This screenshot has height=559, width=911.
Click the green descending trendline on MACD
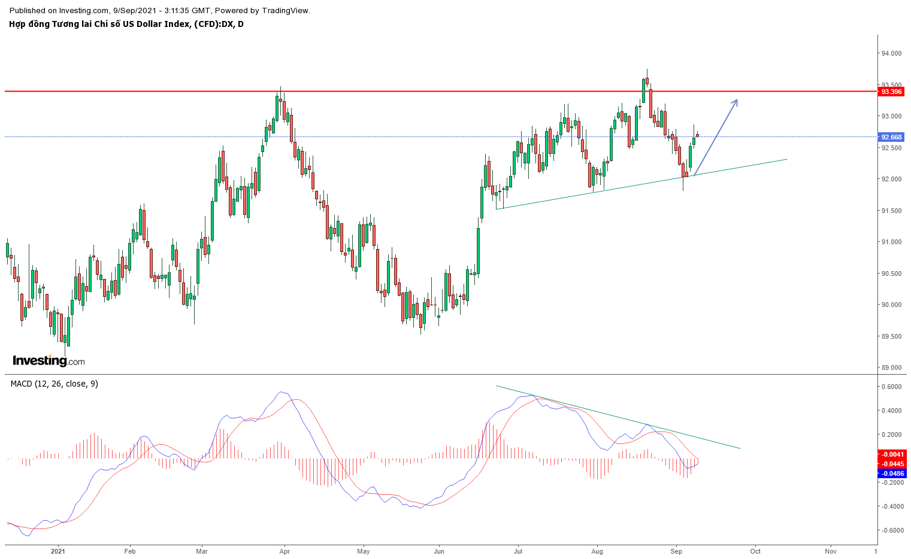(x=618, y=417)
